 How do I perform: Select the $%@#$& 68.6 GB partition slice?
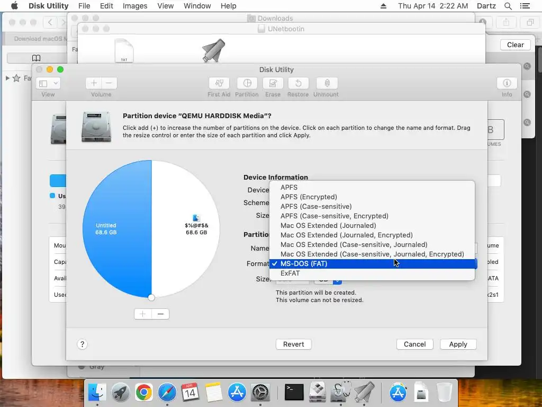pos(186,229)
